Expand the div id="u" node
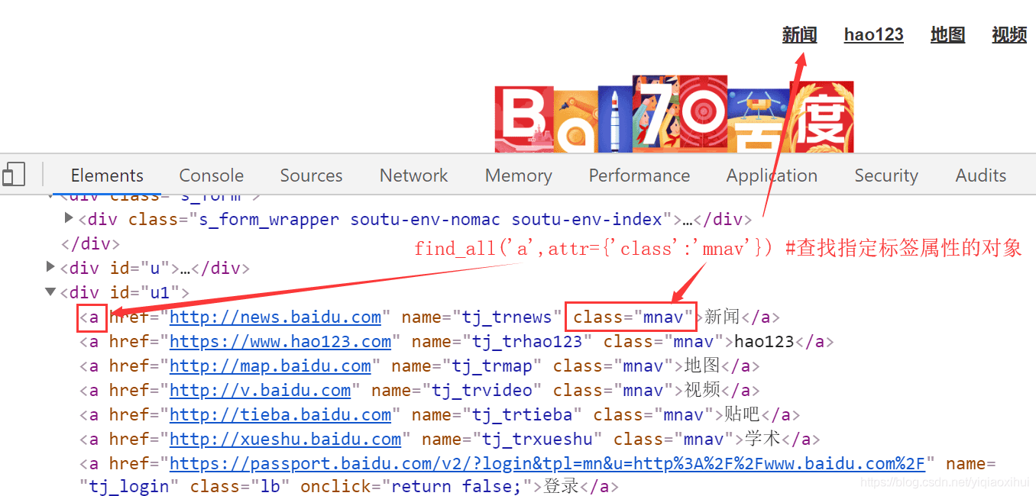 (50, 267)
